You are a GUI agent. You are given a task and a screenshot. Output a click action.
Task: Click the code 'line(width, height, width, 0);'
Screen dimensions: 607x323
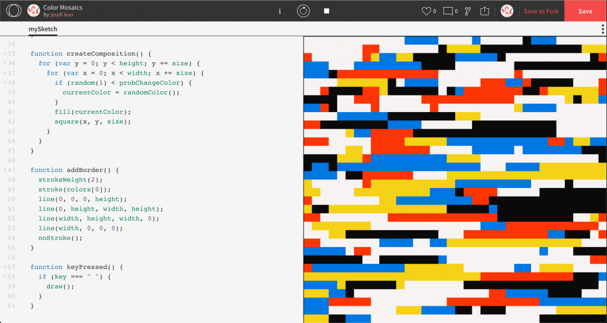point(99,218)
